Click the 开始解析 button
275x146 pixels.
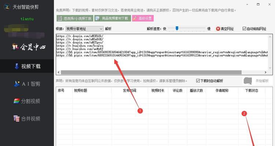tap(258, 81)
